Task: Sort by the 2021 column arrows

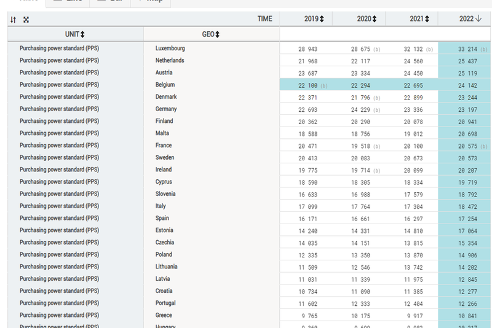Action: pos(427,20)
